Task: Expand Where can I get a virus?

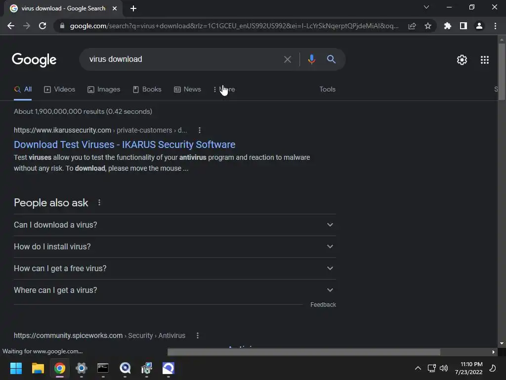Action: (x=175, y=290)
